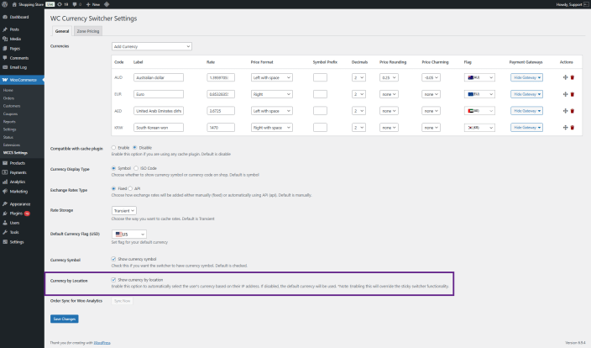Open Price Format dropdown for AUD row

click(x=272, y=77)
